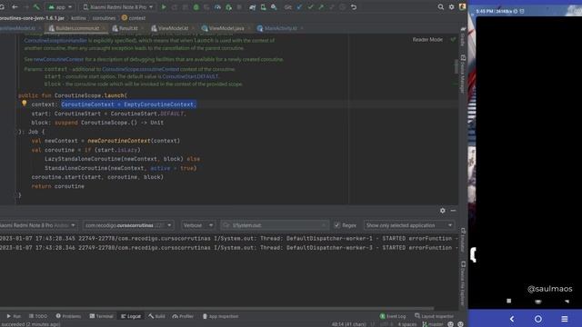Switch to Builders.common.kt editor tab

tap(77, 28)
